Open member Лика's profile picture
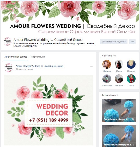 (131, 79)
